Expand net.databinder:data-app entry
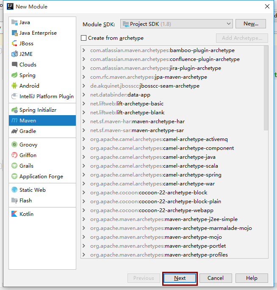The width and height of the screenshot is (277, 290). (84, 95)
